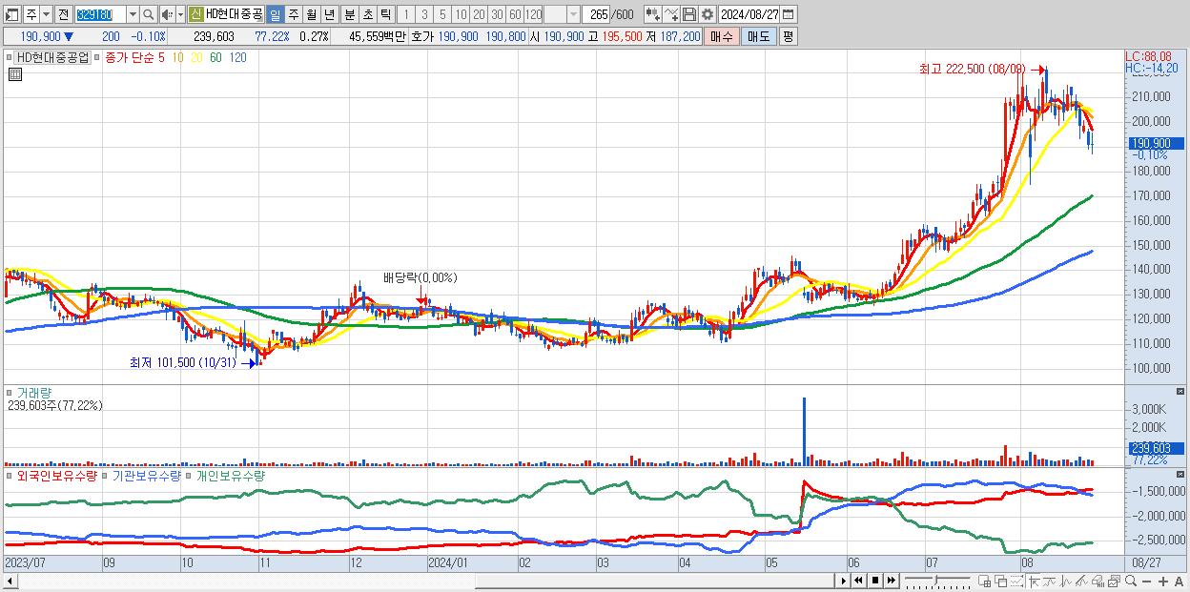
Task: Select the 년 yearly chart period
Action: [329, 15]
